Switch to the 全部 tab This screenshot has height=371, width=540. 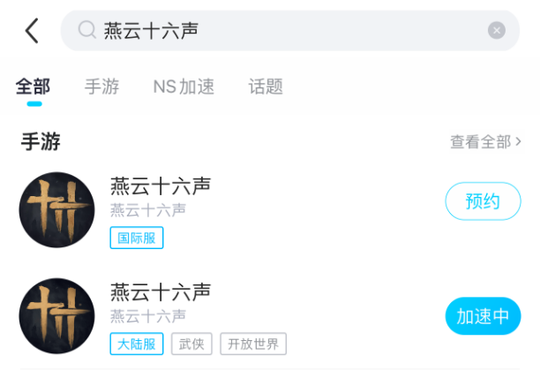(x=34, y=87)
